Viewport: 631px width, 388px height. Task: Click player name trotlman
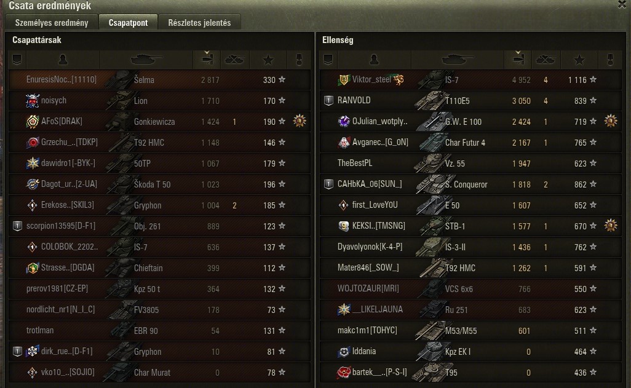coord(40,330)
